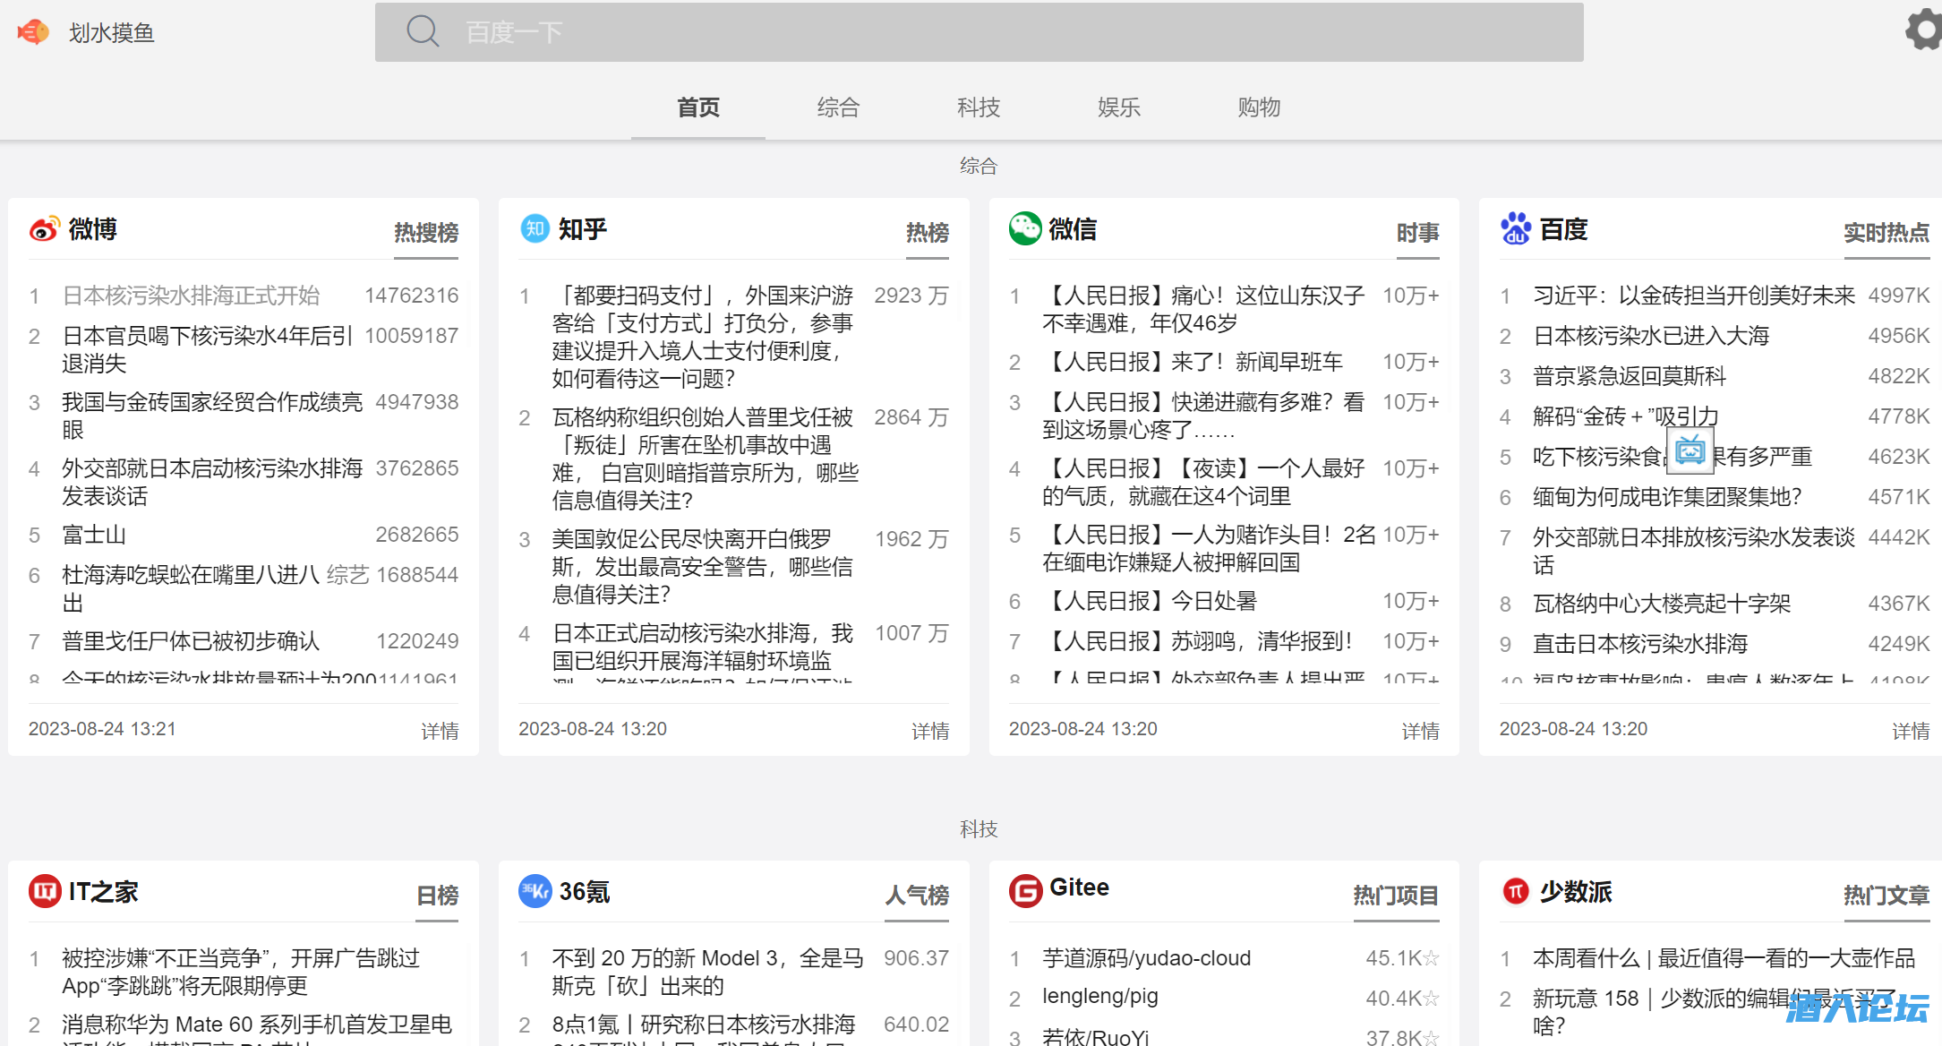Select Weibo 热搜榜 list tab
The height and width of the screenshot is (1046, 1942).
[x=426, y=233]
